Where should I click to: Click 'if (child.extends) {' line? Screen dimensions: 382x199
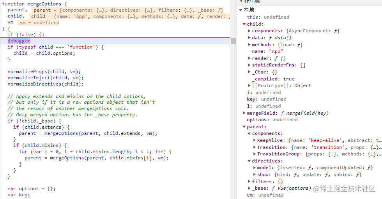pyautogui.click(x=41, y=127)
